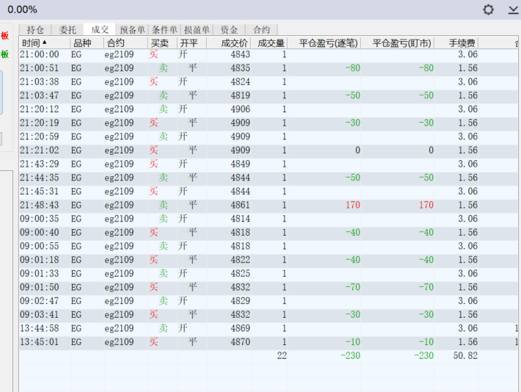Click the red 板 label on left
This screenshot has width=521, height=392.
pyautogui.click(x=4, y=35)
